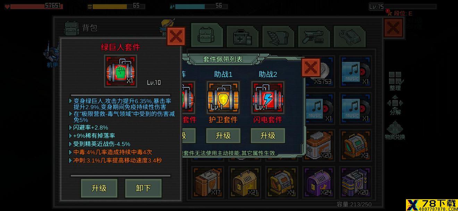
Task: Open the backpack tab in inventory
Action: 207,35
